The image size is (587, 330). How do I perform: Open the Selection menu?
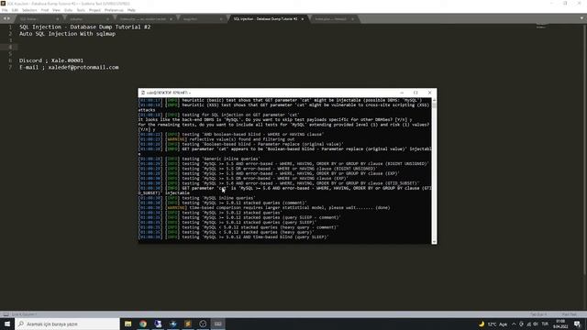point(29,10)
